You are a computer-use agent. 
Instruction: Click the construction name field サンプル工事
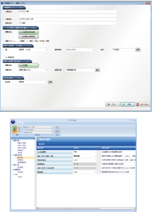point(68,12)
